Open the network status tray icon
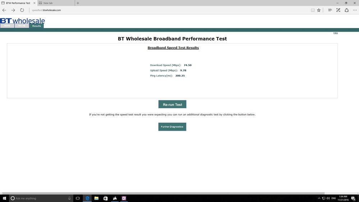Image resolution: width=359 pixels, height=202 pixels. [x=323, y=198]
